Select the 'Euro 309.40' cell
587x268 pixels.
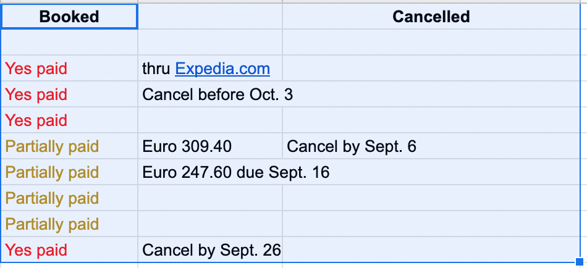210,146
